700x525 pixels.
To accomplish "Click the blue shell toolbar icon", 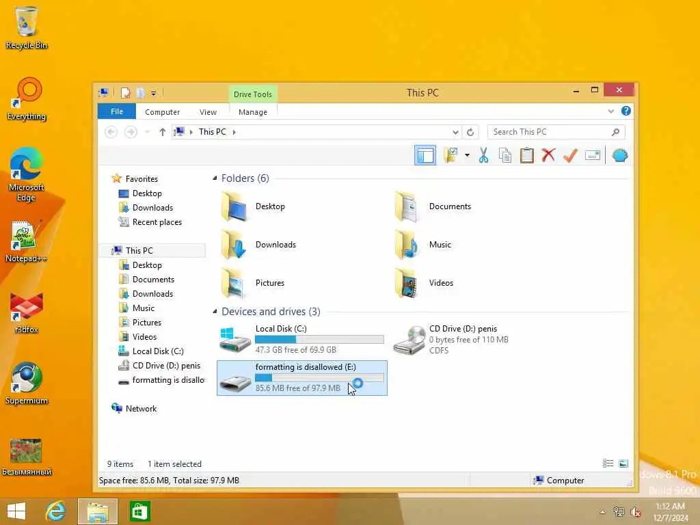I will 619,155.
